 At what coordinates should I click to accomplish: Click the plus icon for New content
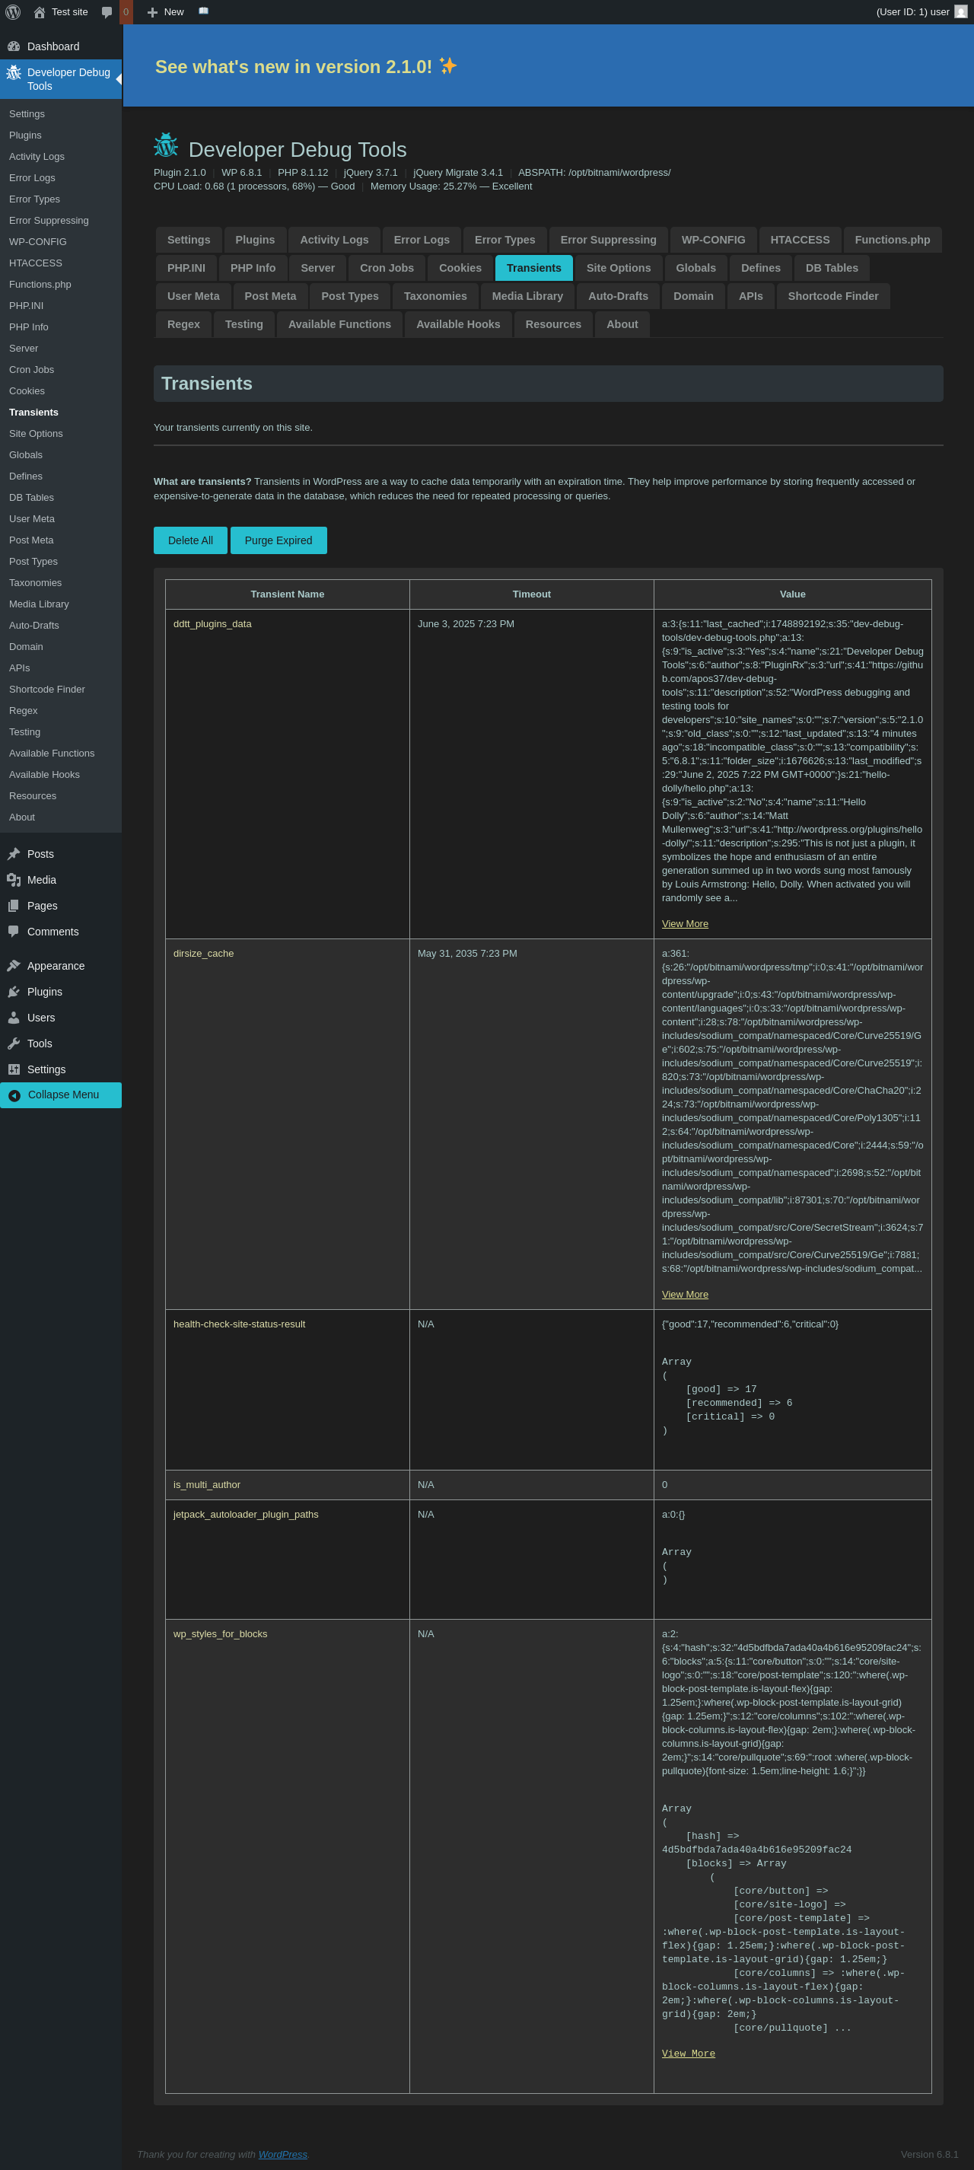pos(152,13)
